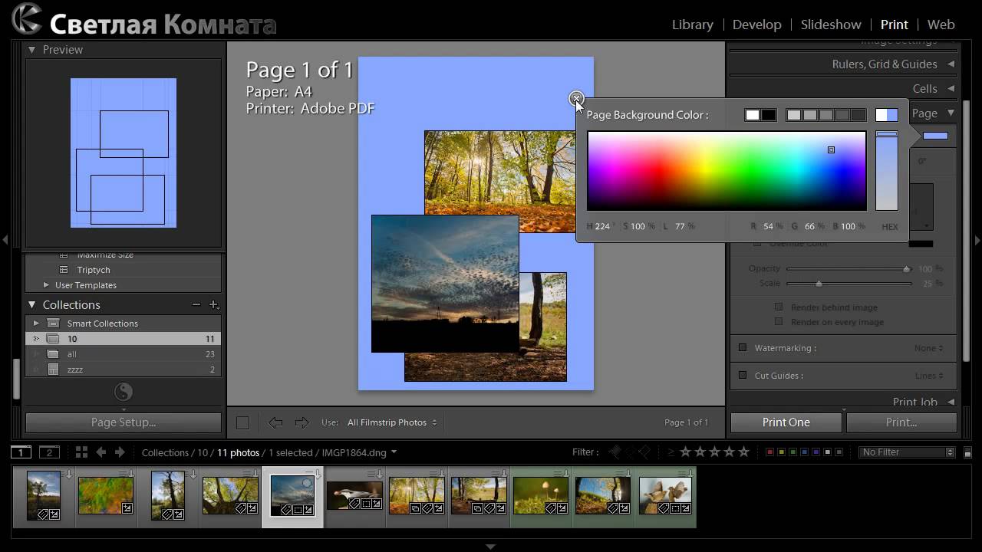Enable the Watermarking checkbox
This screenshot has height=552, width=982.
[x=742, y=347]
